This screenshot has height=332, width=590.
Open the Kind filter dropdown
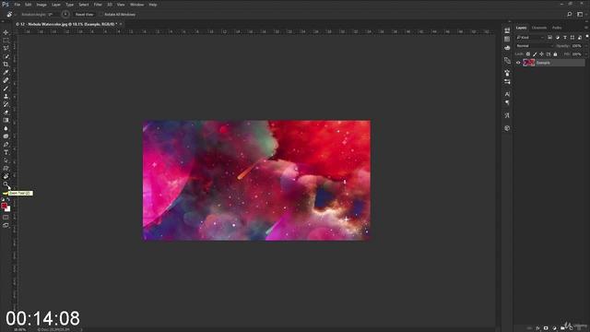point(530,37)
